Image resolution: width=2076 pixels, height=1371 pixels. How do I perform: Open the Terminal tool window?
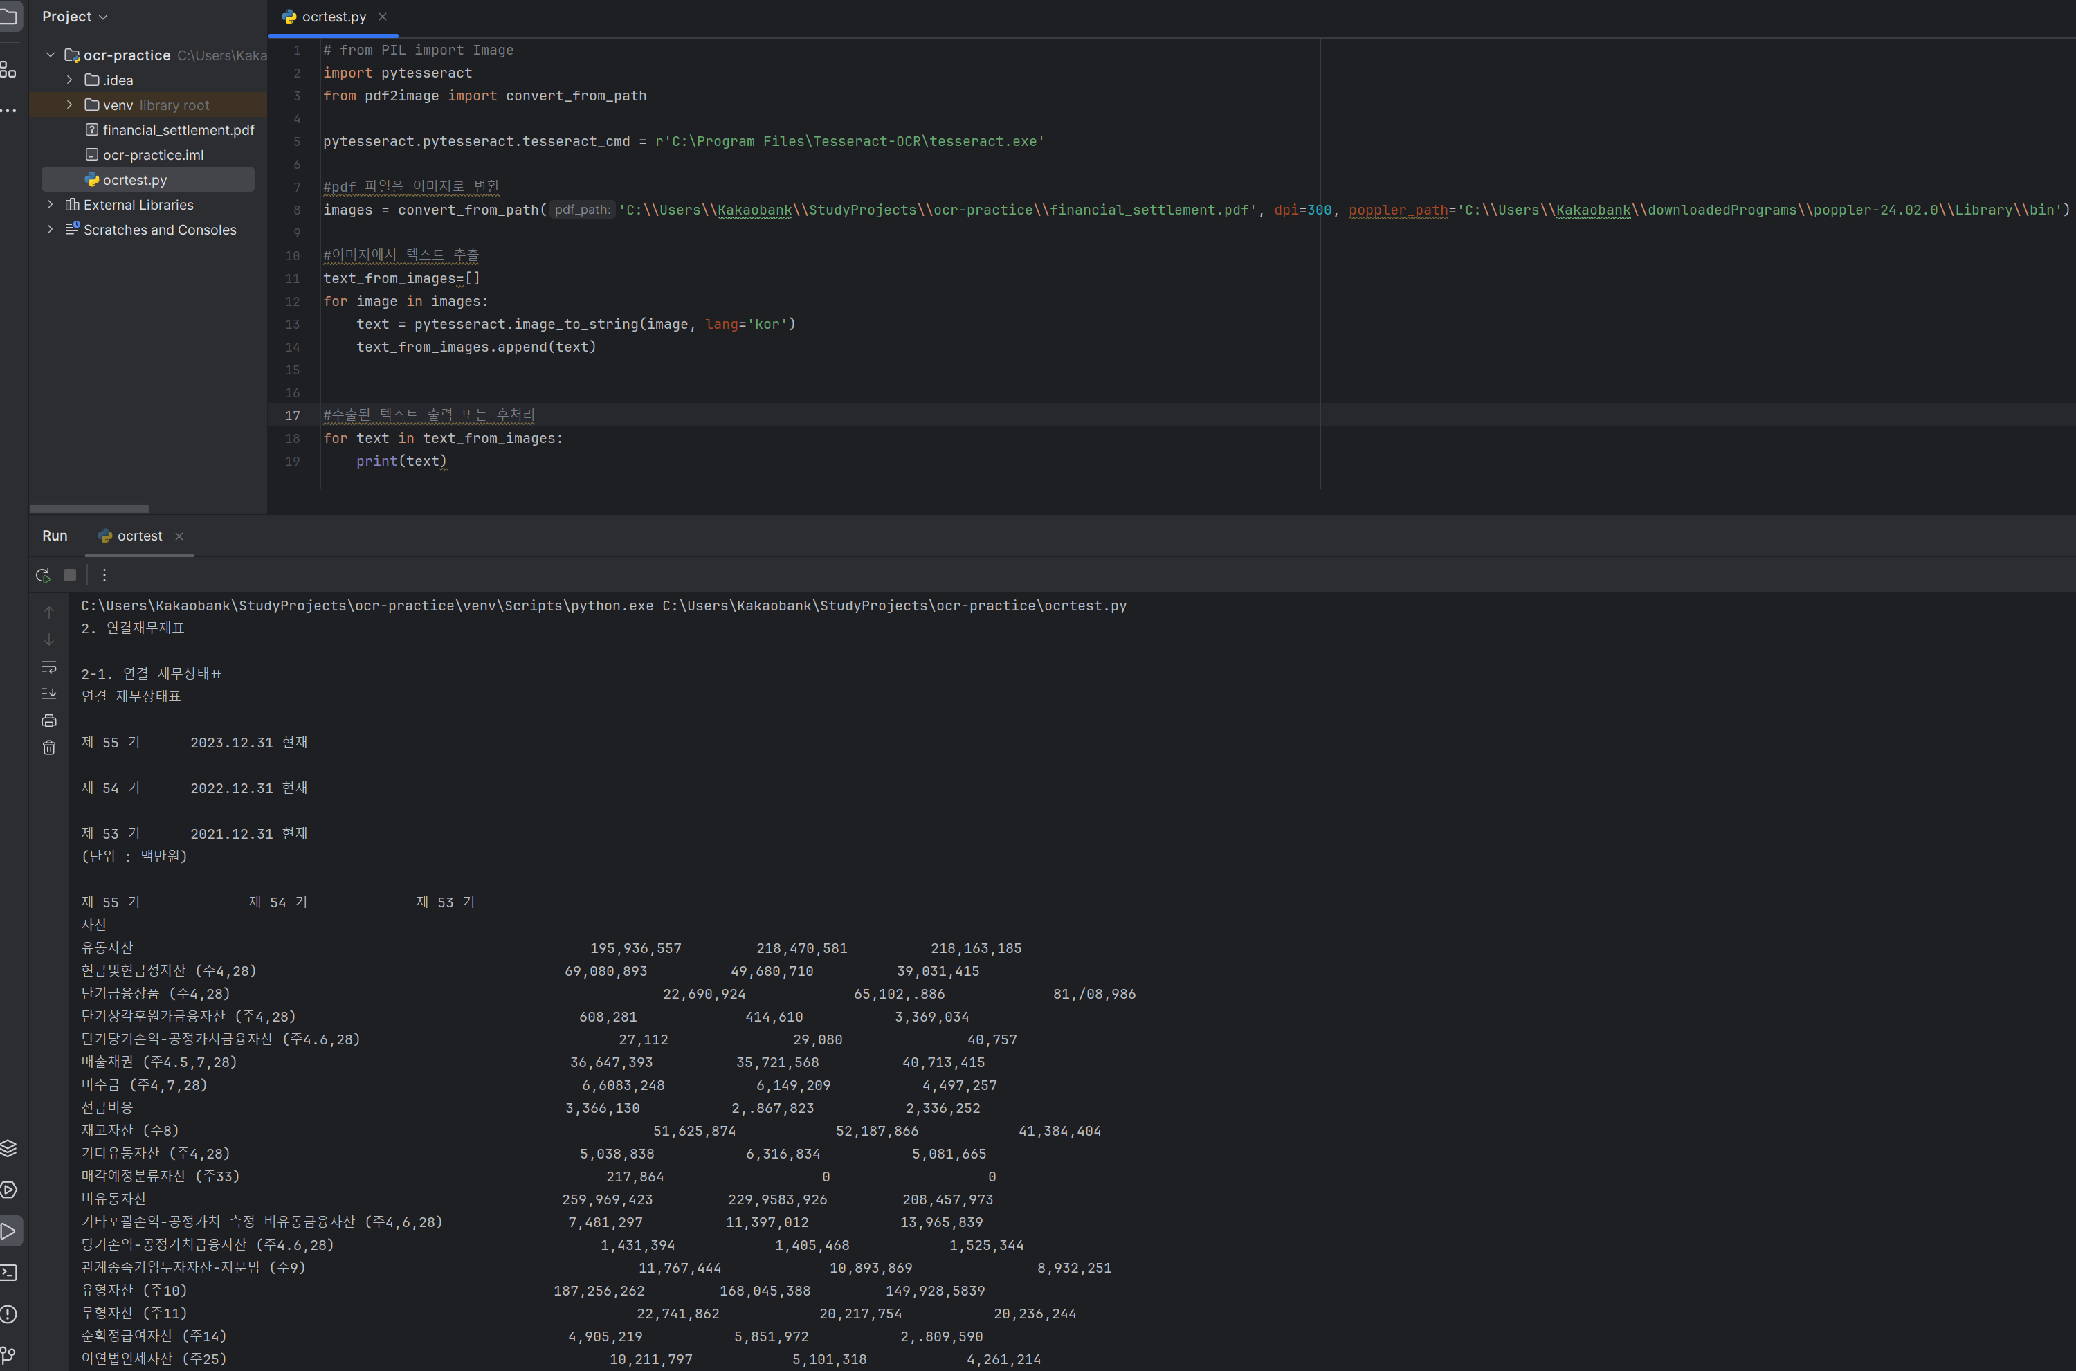click(9, 1273)
